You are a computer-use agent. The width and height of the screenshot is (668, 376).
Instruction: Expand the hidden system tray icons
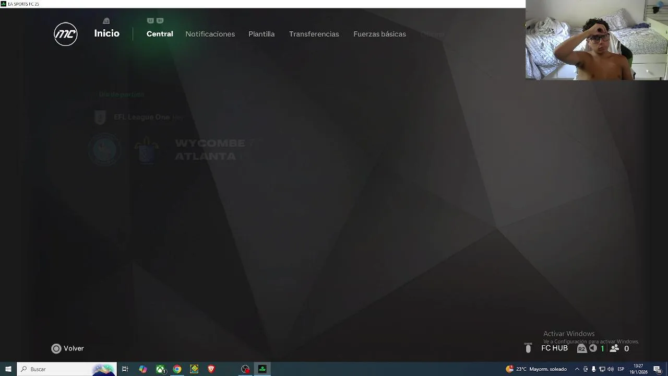(577, 369)
